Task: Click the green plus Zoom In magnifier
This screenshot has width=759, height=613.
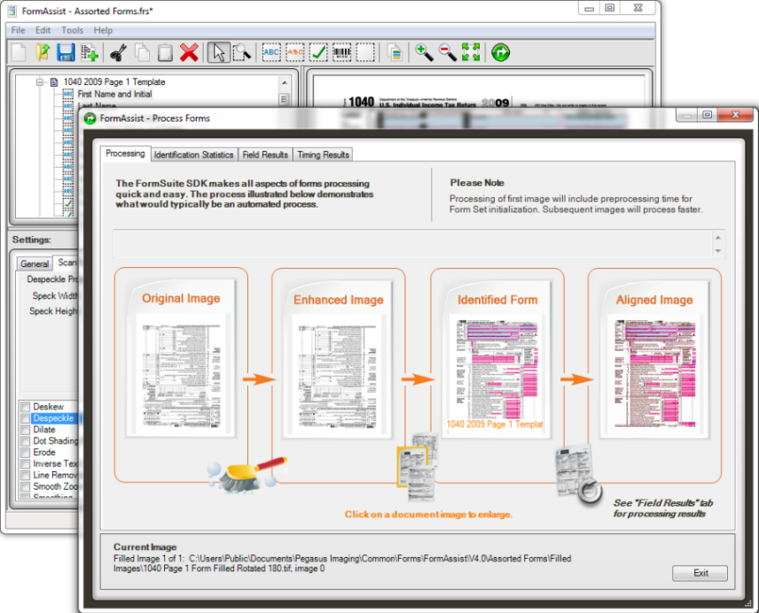Action: tap(424, 52)
